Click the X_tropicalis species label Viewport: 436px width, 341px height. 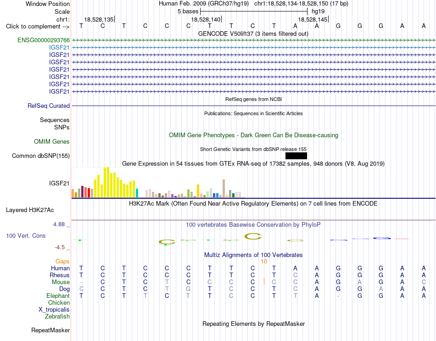(54, 310)
